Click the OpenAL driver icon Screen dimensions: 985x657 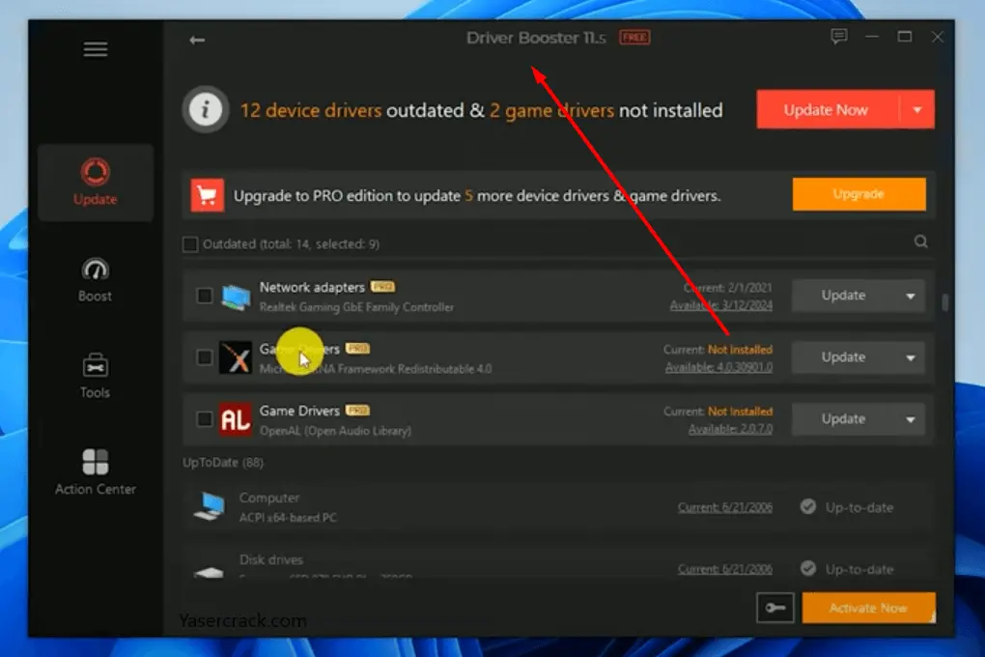235,419
